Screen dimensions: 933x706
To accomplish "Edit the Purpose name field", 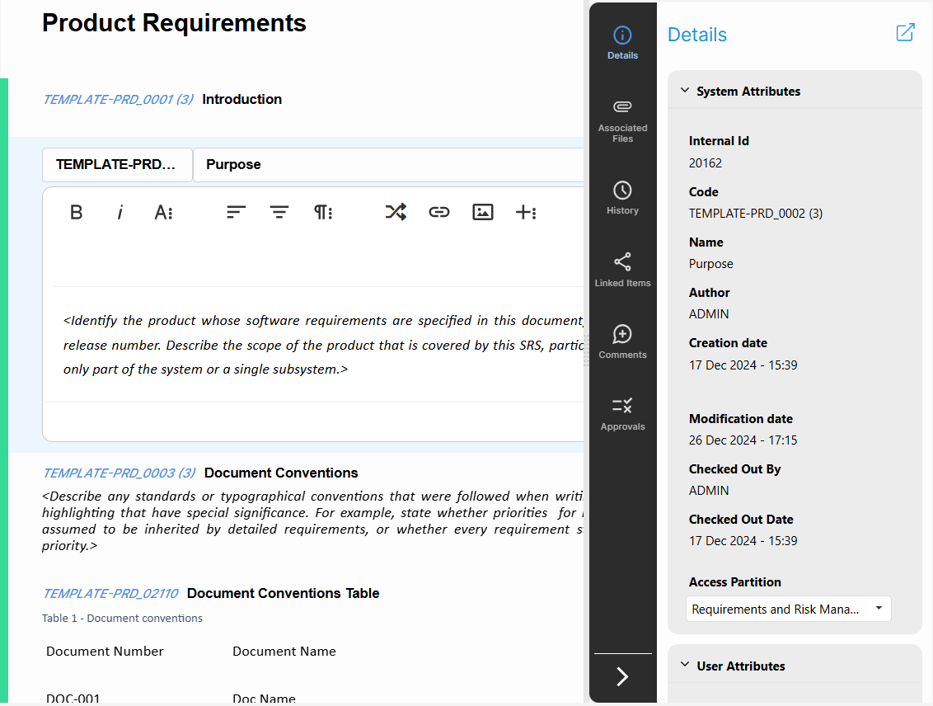I will 387,165.
